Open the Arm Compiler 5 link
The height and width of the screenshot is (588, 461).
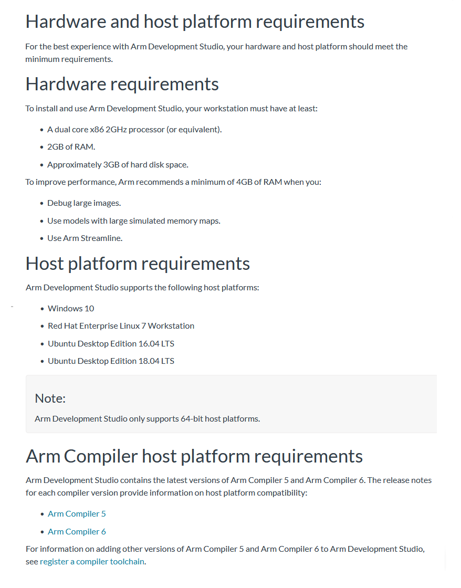(77, 514)
